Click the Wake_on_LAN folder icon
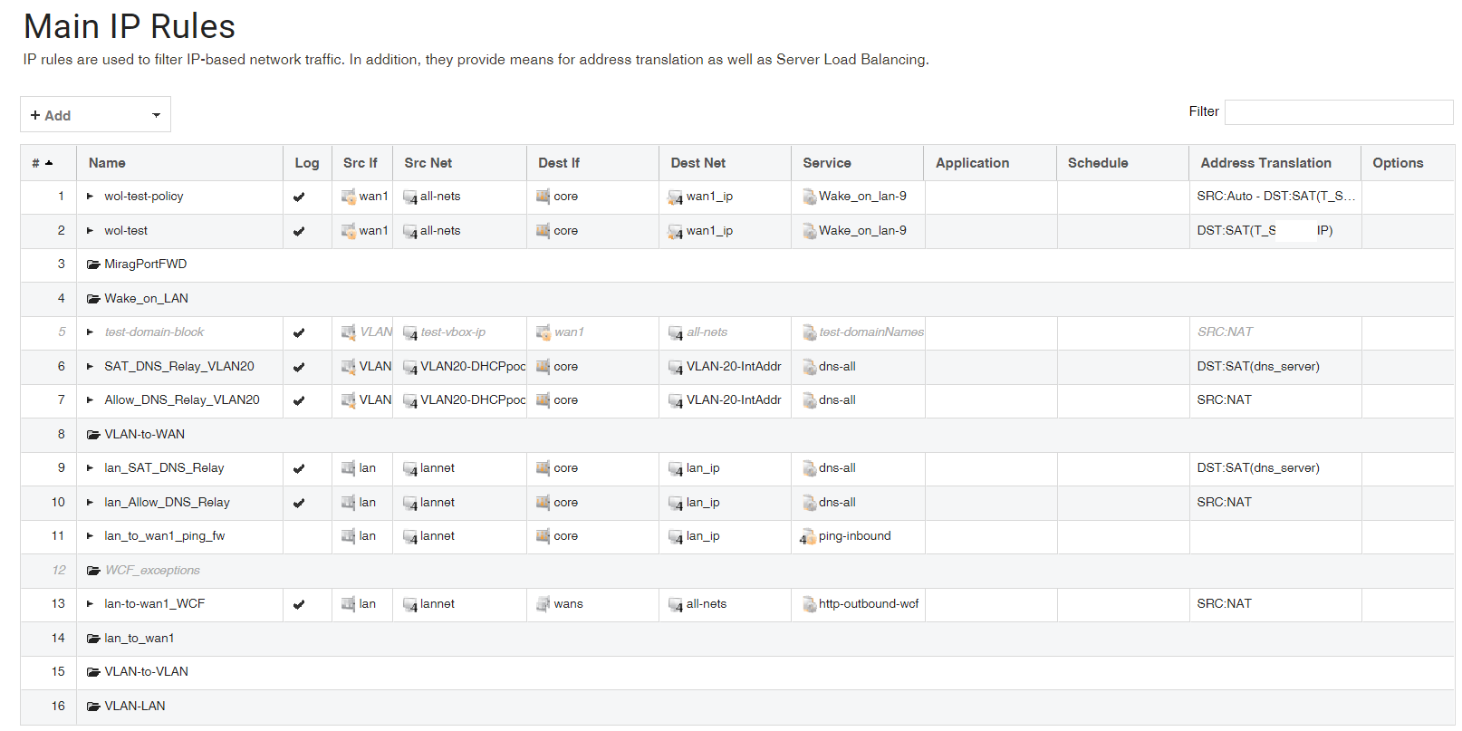 93,299
